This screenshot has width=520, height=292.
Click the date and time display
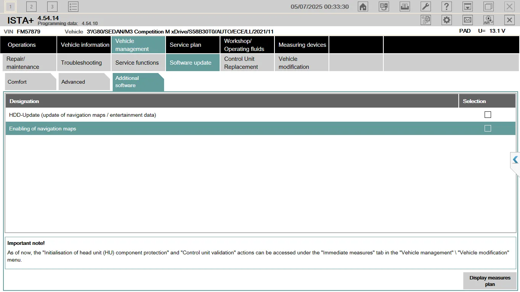pyautogui.click(x=320, y=6)
